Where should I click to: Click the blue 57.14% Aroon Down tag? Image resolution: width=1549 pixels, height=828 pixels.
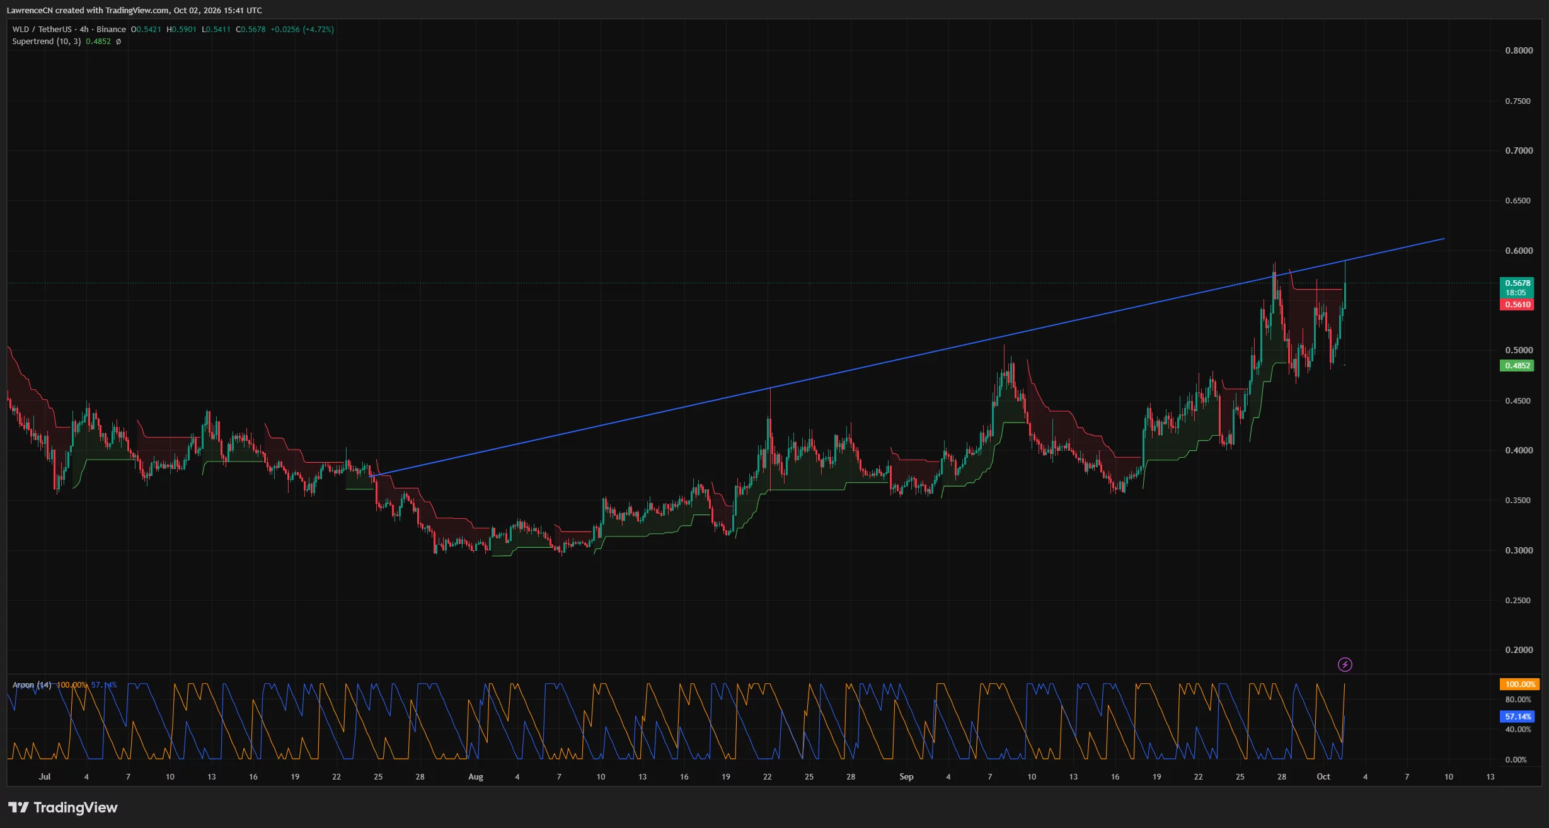point(1517,717)
